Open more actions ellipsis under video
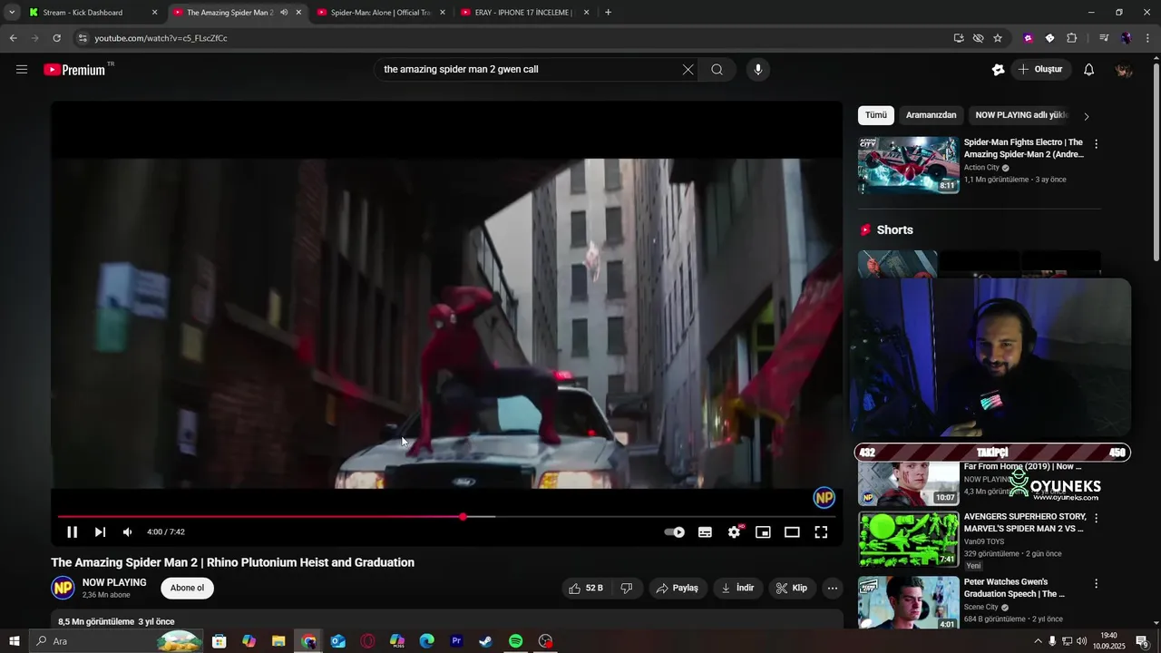Screen dimensions: 1161x653 (833, 588)
